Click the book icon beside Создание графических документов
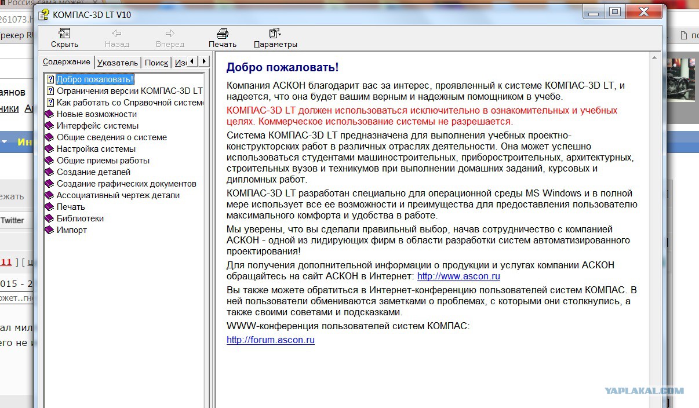 tap(50, 184)
